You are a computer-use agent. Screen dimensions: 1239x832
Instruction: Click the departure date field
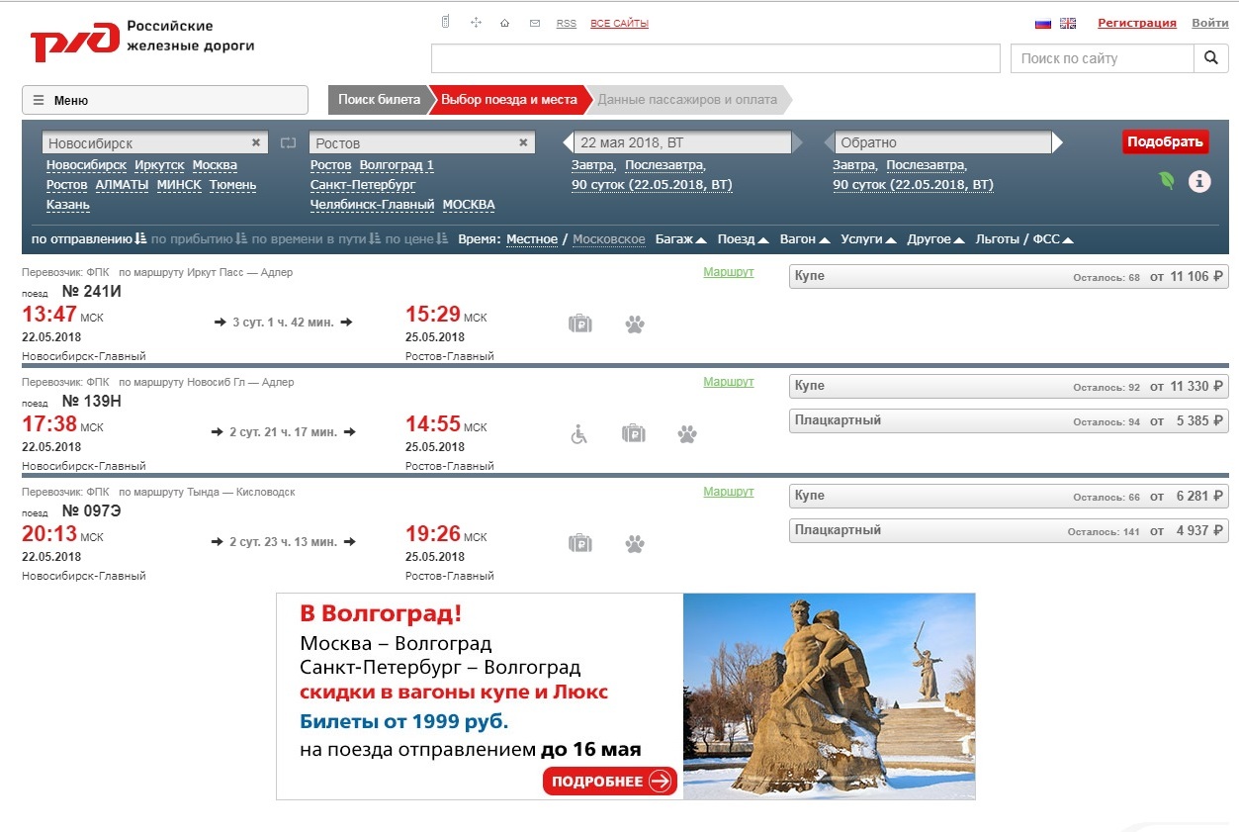click(x=682, y=142)
